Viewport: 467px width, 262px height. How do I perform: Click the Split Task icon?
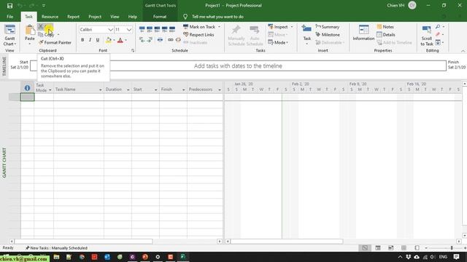(x=161, y=40)
